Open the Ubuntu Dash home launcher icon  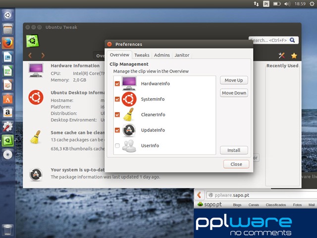(8, 15)
